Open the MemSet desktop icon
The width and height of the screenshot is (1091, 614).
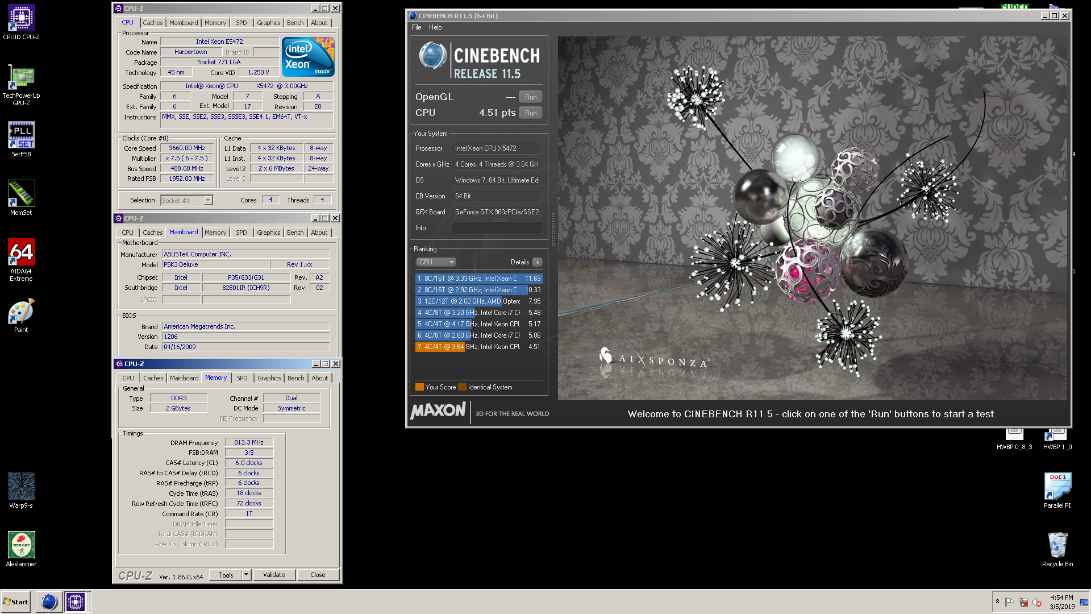click(21, 198)
